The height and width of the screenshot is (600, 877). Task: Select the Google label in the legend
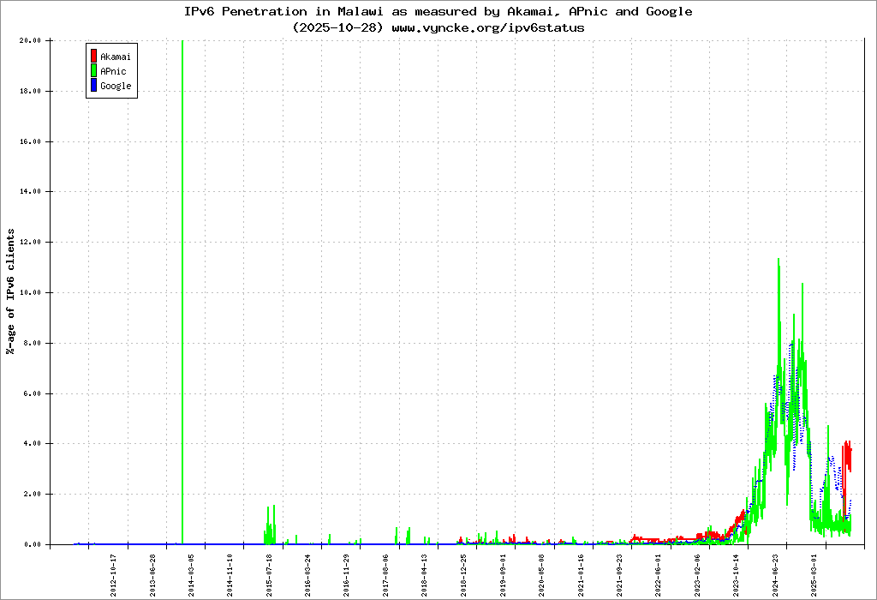click(116, 86)
